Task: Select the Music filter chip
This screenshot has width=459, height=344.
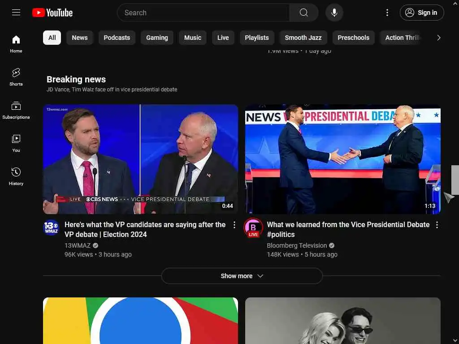Action: click(193, 38)
